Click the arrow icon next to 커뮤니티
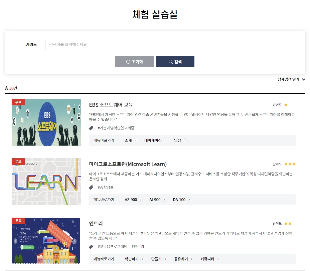 pos(218,259)
